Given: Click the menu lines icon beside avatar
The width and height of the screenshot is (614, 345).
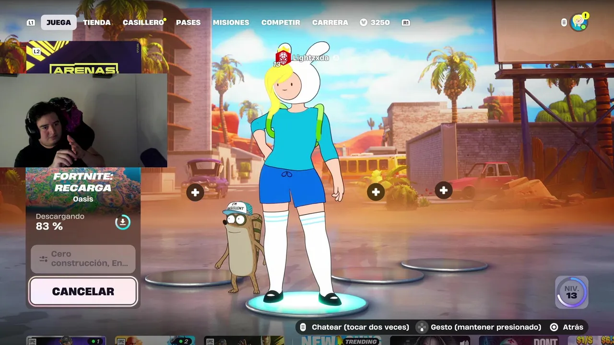Looking at the screenshot, I should [x=564, y=23].
